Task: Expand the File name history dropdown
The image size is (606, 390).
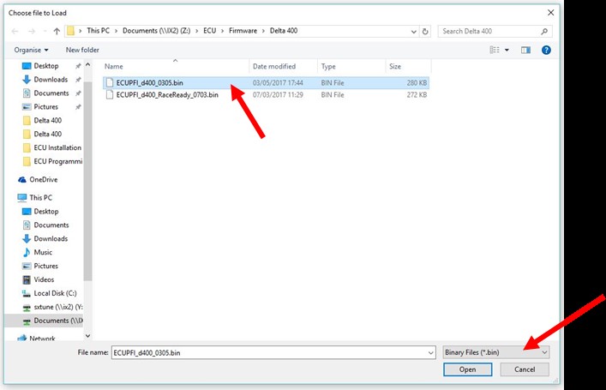Action: (430, 351)
